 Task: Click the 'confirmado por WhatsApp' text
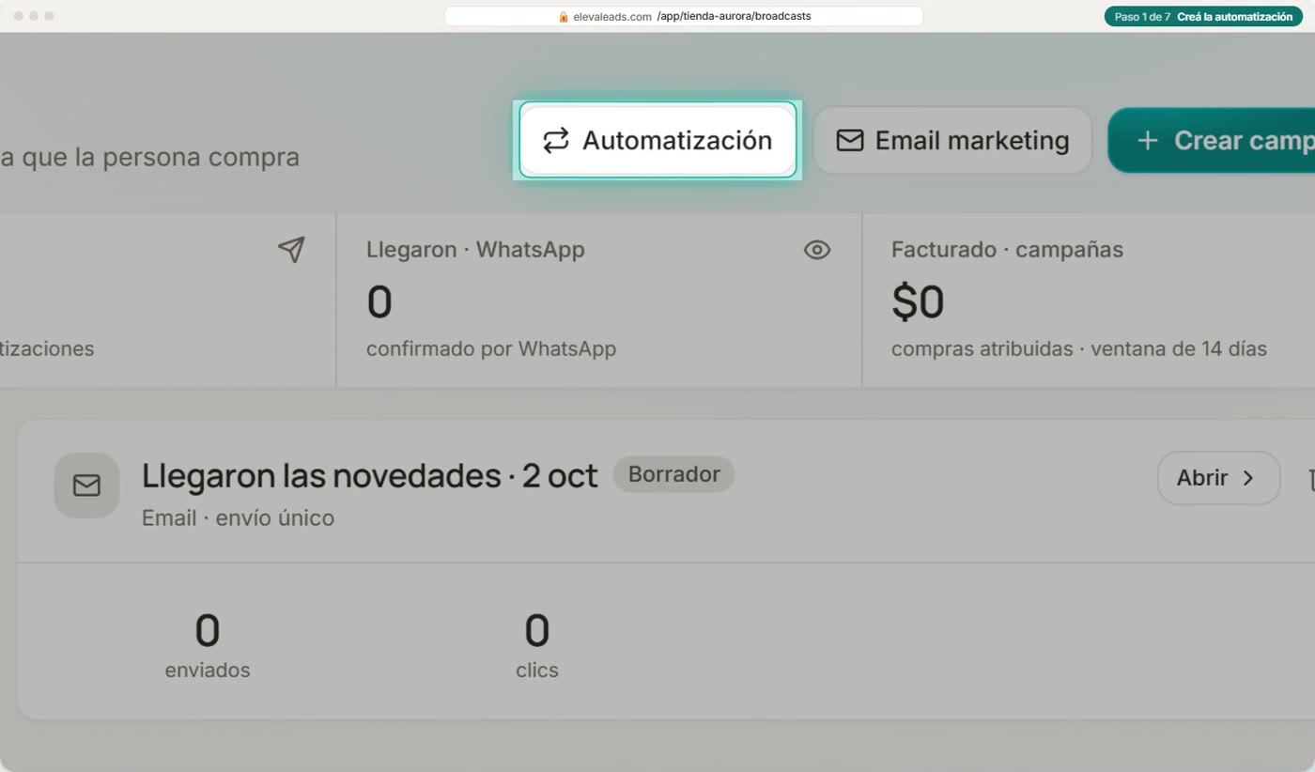coord(491,349)
